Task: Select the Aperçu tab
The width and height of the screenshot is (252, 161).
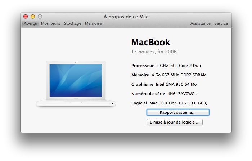Action: click(x=30, y=23)
